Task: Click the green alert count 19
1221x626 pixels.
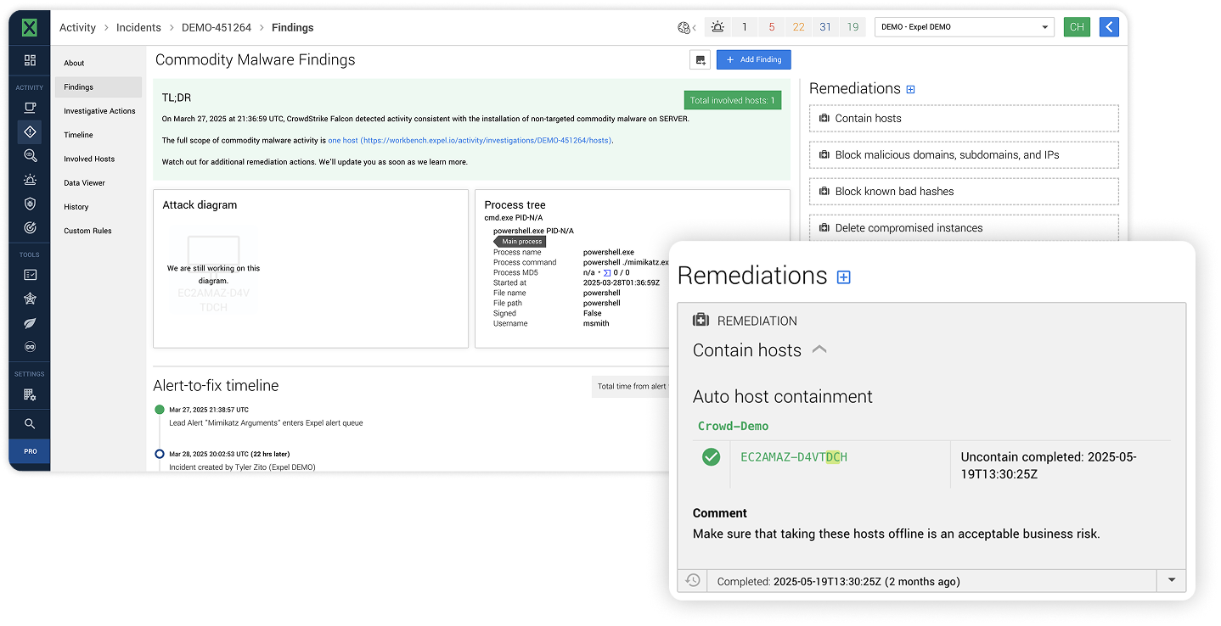Action: click(852, 27)
